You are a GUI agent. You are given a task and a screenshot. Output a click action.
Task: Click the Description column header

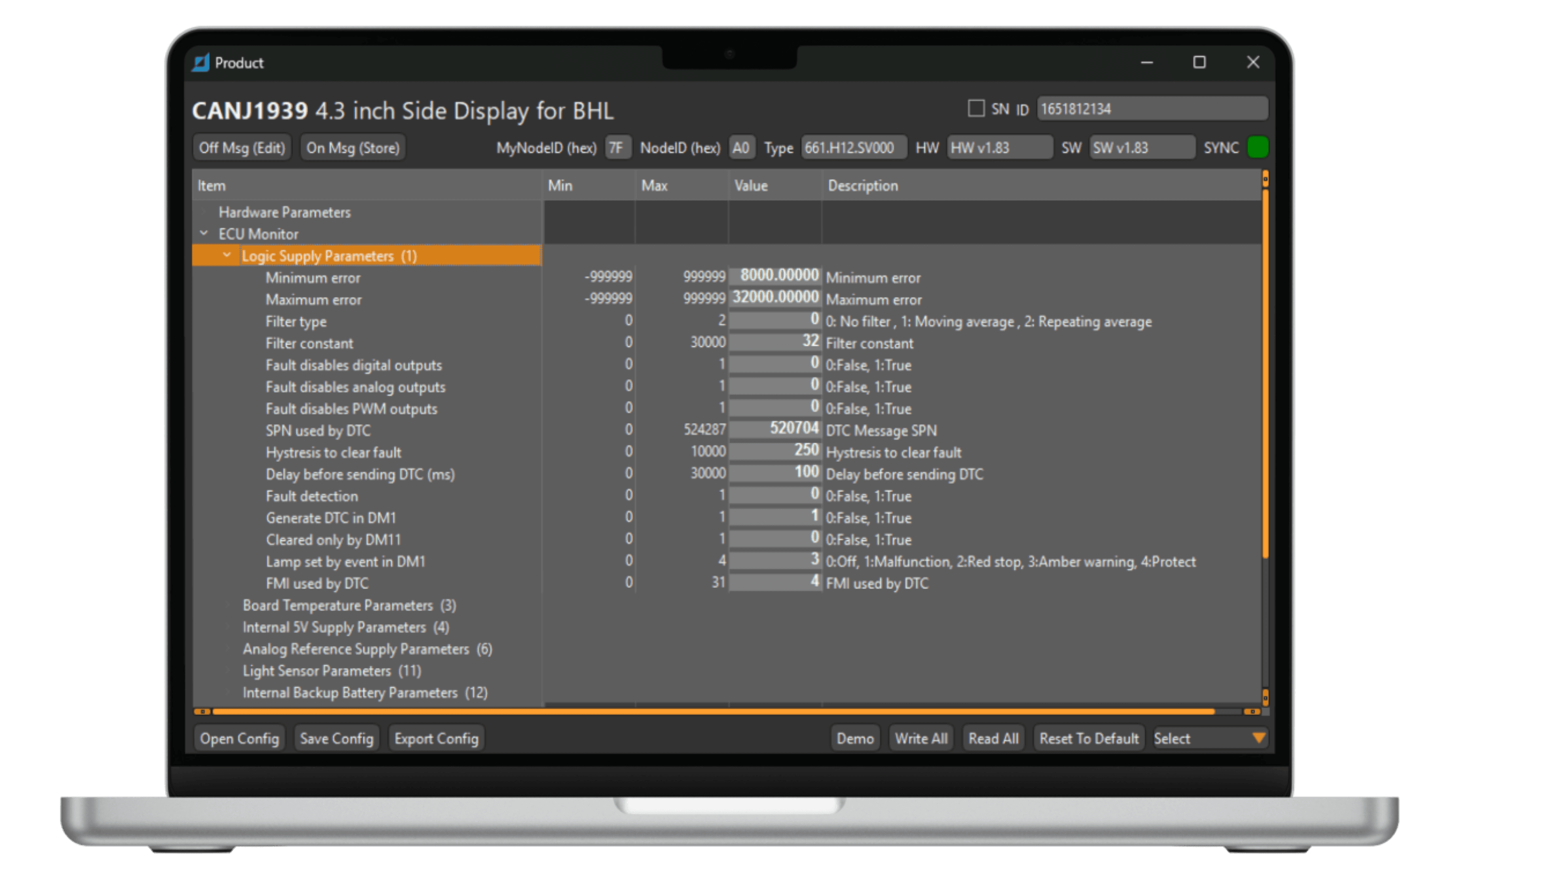(x=1041, y=186)
